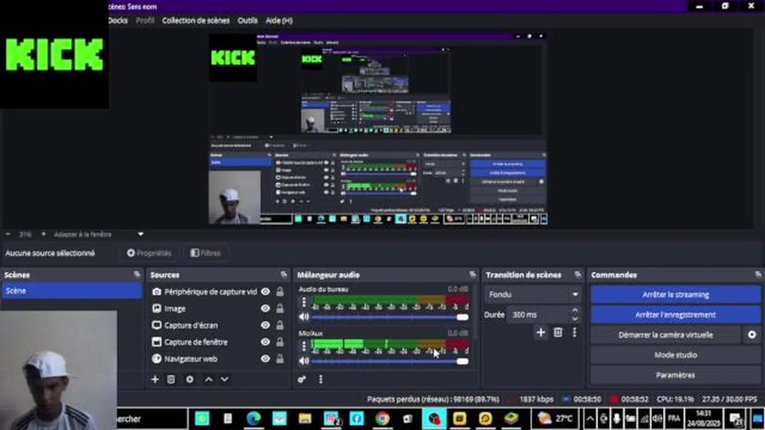765x430 pixels.
Task: Toggle lock on Navigateur web source
Action: point(280,359)
